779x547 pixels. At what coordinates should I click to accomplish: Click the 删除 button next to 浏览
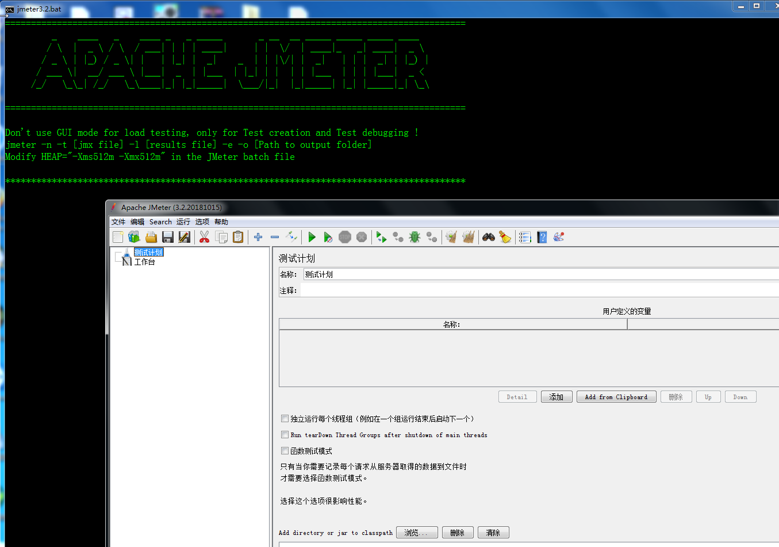click(458, 533)
